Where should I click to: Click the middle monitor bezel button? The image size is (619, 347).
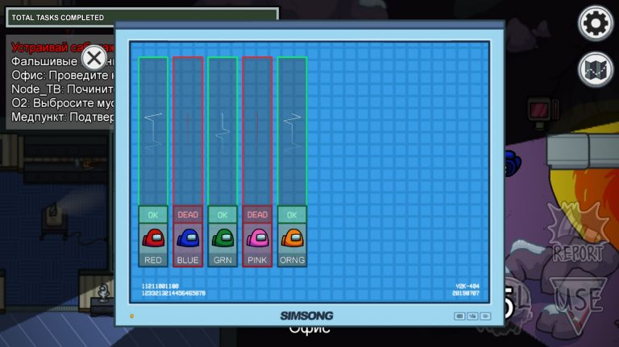coord(472,316)
